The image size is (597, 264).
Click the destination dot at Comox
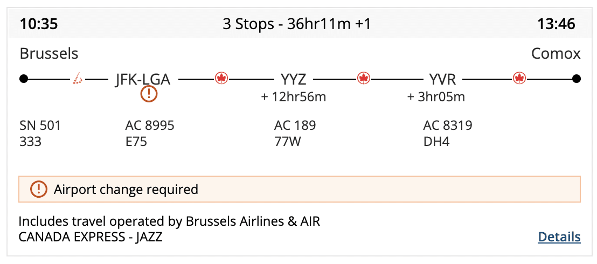tap(577, 79)
